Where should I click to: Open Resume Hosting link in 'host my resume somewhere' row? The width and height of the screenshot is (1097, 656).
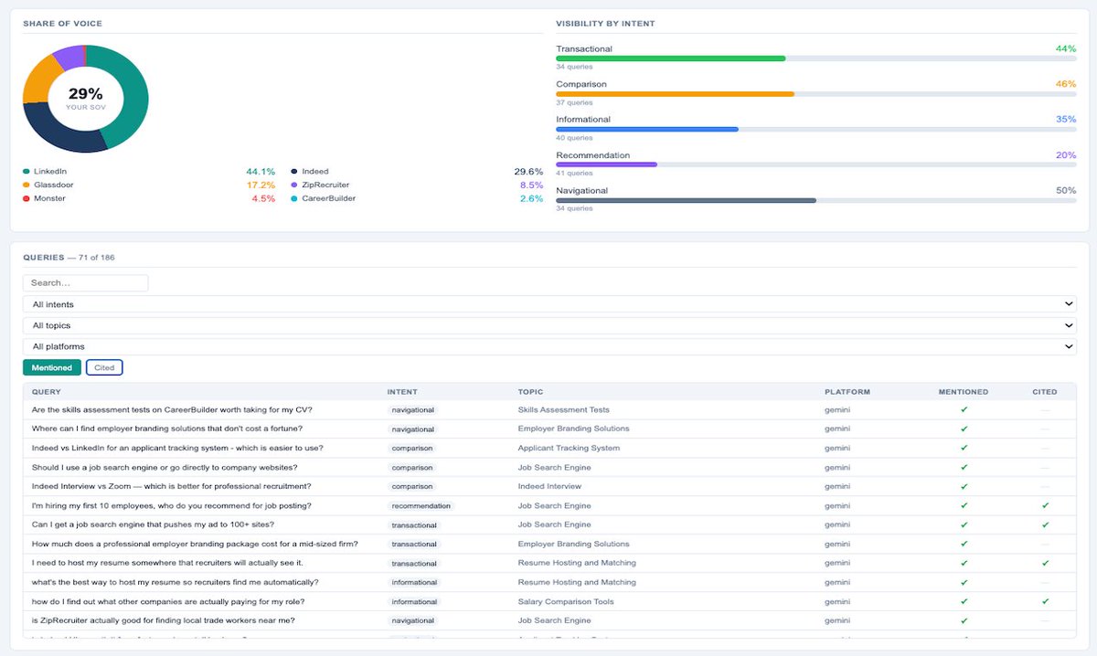[x=577, y=564]
